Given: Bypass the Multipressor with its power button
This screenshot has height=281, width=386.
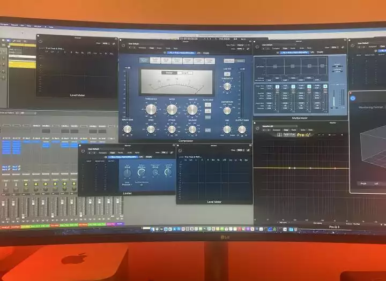Looking at the screenshot, I should point(257,47).
